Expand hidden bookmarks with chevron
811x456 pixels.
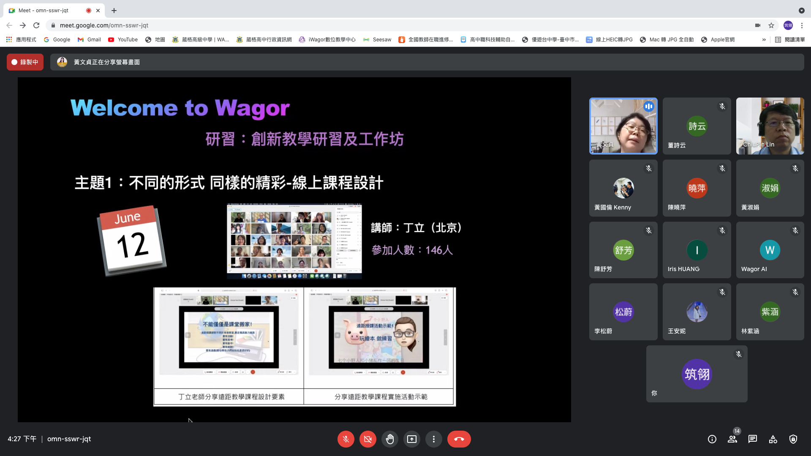point(764,40)
